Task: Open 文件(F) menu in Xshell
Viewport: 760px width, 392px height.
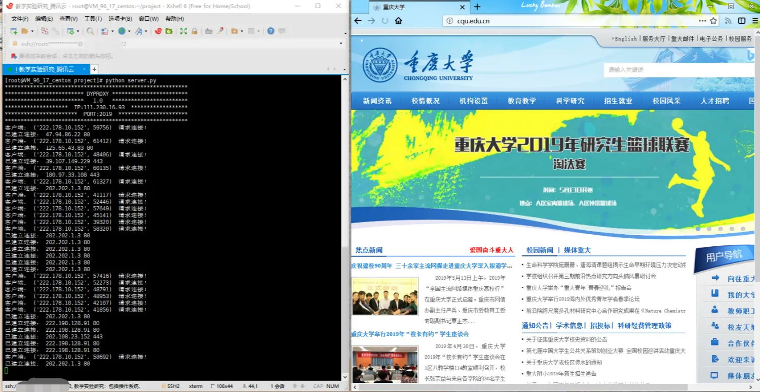Action: click(20, 19)
